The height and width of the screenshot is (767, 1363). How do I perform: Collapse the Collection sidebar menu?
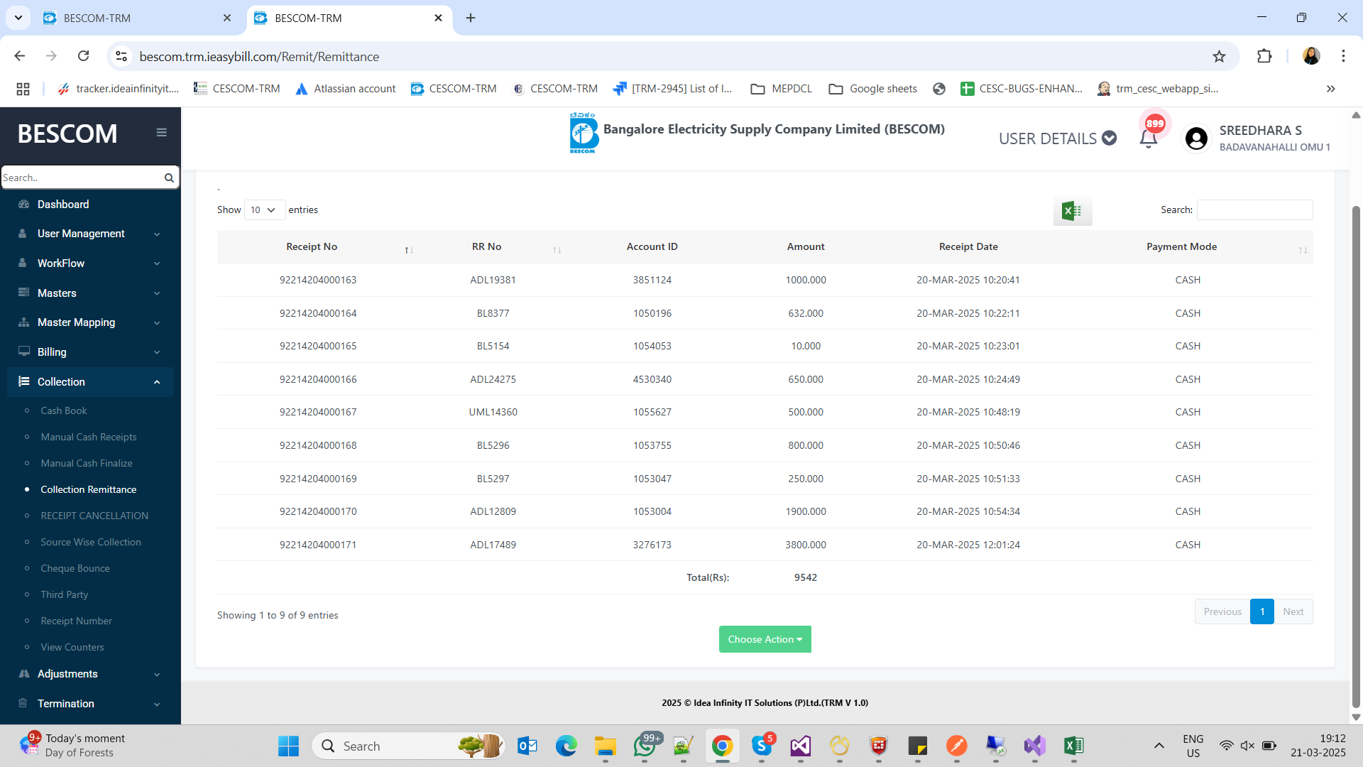coord(90,382)
